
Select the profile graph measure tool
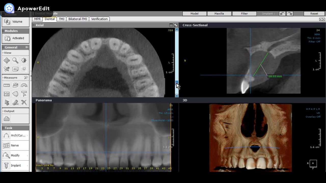tap(7, 94)
